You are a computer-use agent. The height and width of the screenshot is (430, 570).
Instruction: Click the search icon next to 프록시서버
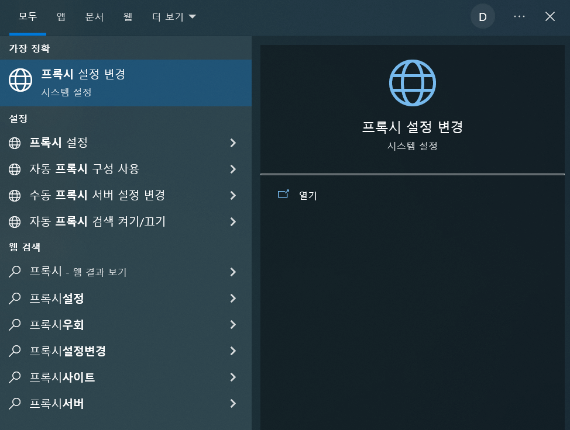point(15,404)
